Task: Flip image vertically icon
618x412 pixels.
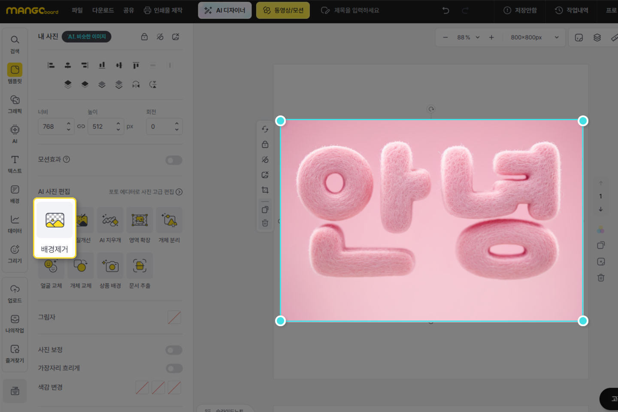Action: click(153, 85)
